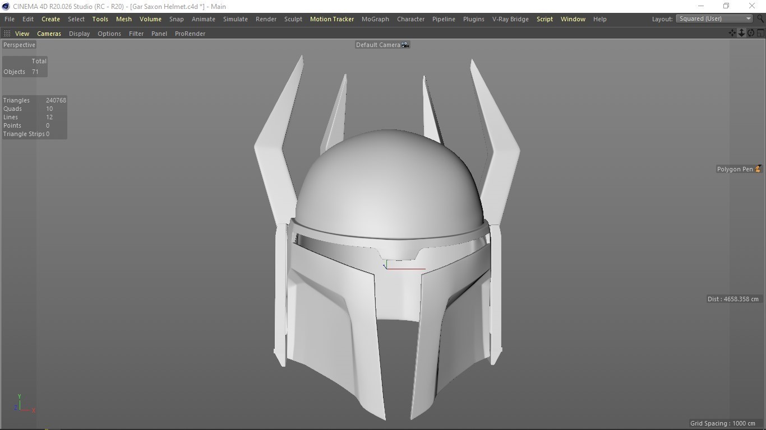Viewport: 766px width, 430px height.
Task: Open the Layout dropdown showing Squared (User)
Action: (x=714, y=18)
